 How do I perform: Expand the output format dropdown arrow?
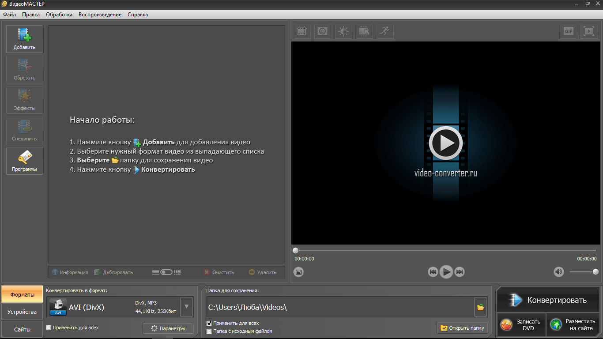pyautogui.click(x=186, y=307)
